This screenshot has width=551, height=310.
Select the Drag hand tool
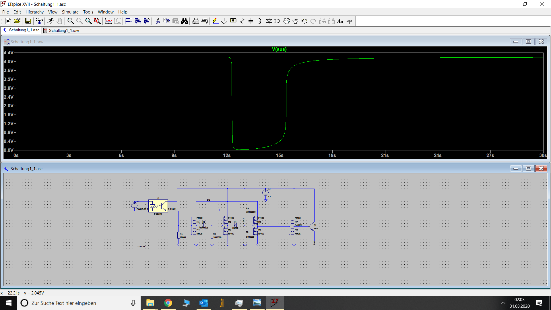coord(296,21)
